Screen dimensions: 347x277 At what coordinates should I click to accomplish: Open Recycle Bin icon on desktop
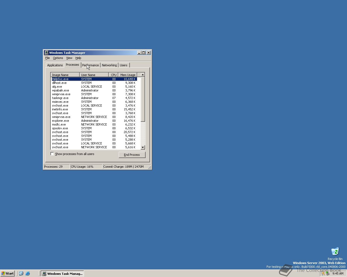pyautogui.click(x=335, y=253)
